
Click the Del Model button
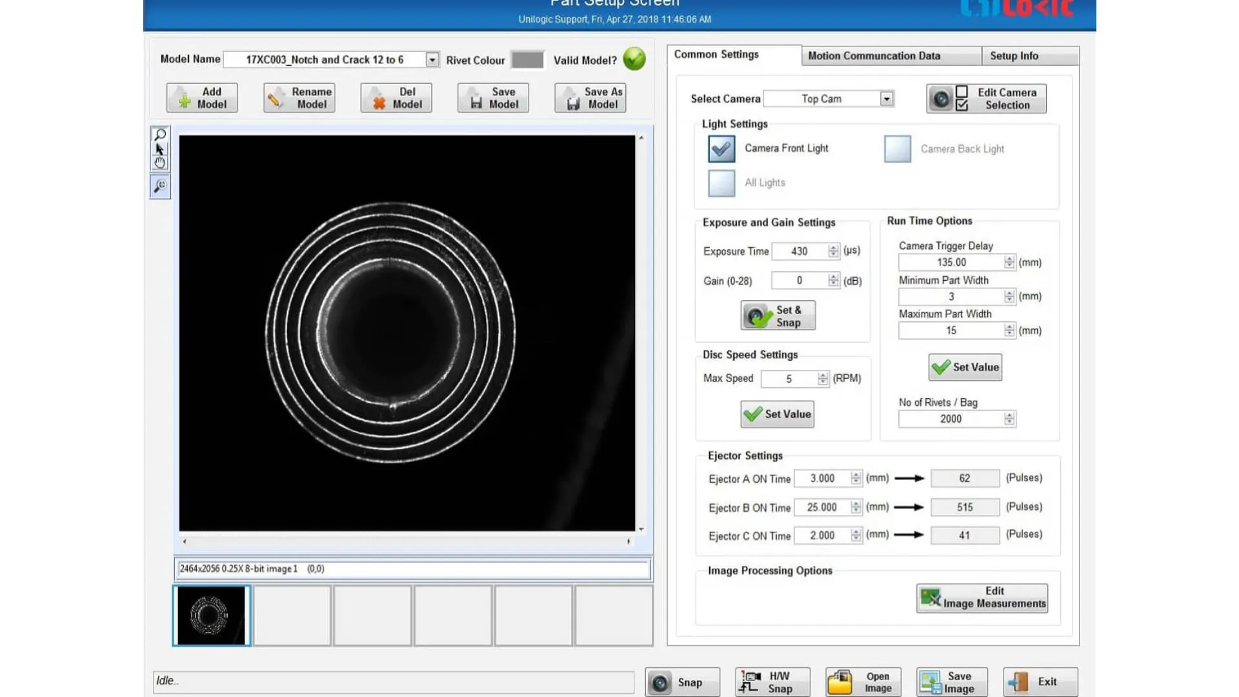[x=396, y=98]
